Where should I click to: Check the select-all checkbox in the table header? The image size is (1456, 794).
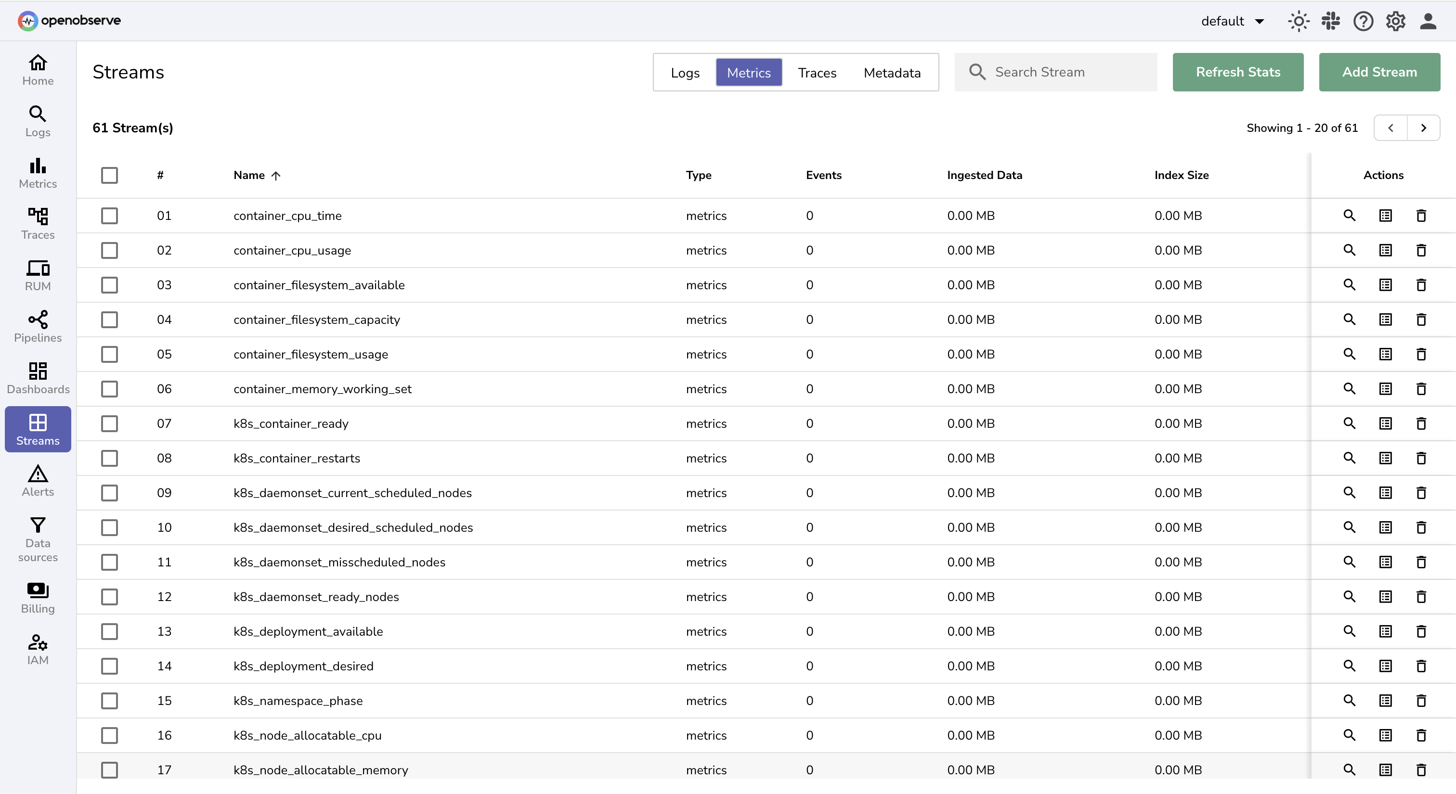110,175
